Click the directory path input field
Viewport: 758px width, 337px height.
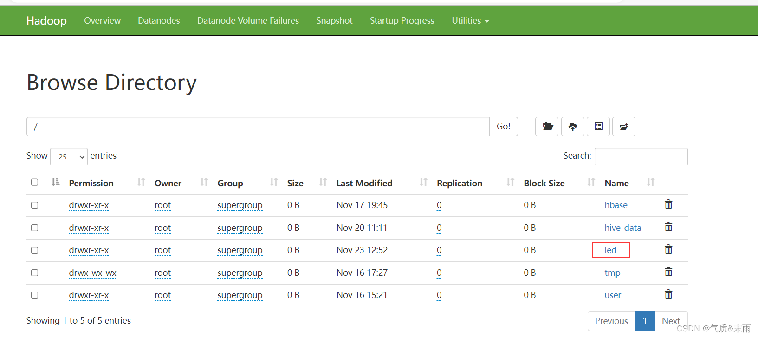[258, 127]
